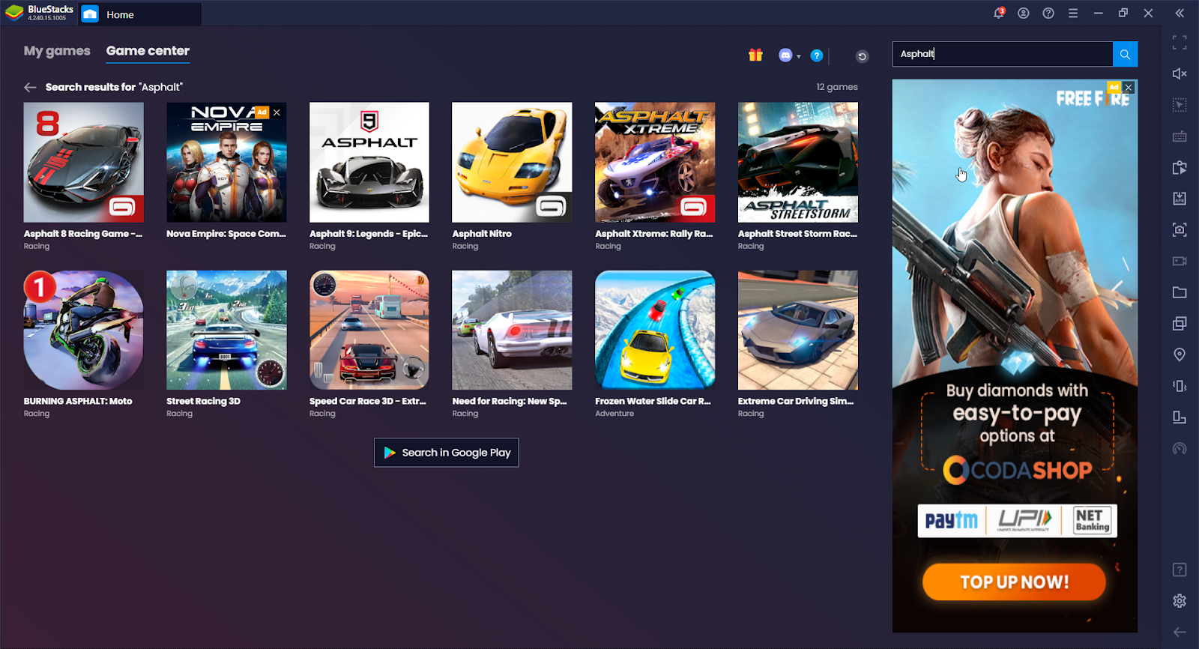Open multi-instance manager icon

1180,323
